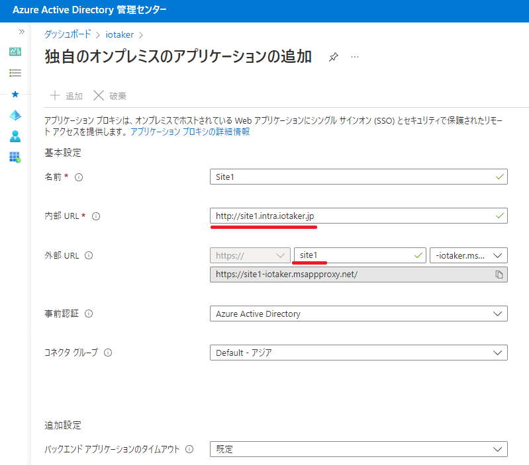
Task: Click the 破棄 discard button
Action: (110, 96)
